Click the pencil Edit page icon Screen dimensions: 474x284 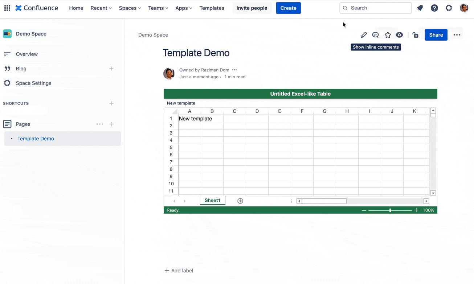(x=364, y=34)
